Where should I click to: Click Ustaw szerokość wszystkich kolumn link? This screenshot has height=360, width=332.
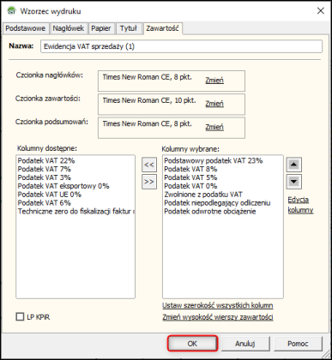(x=218, y=305)
